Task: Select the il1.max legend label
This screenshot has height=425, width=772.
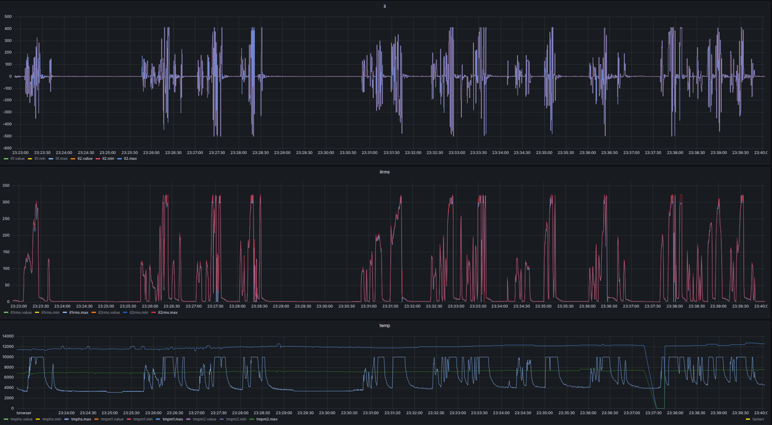Action: (62, 159)
